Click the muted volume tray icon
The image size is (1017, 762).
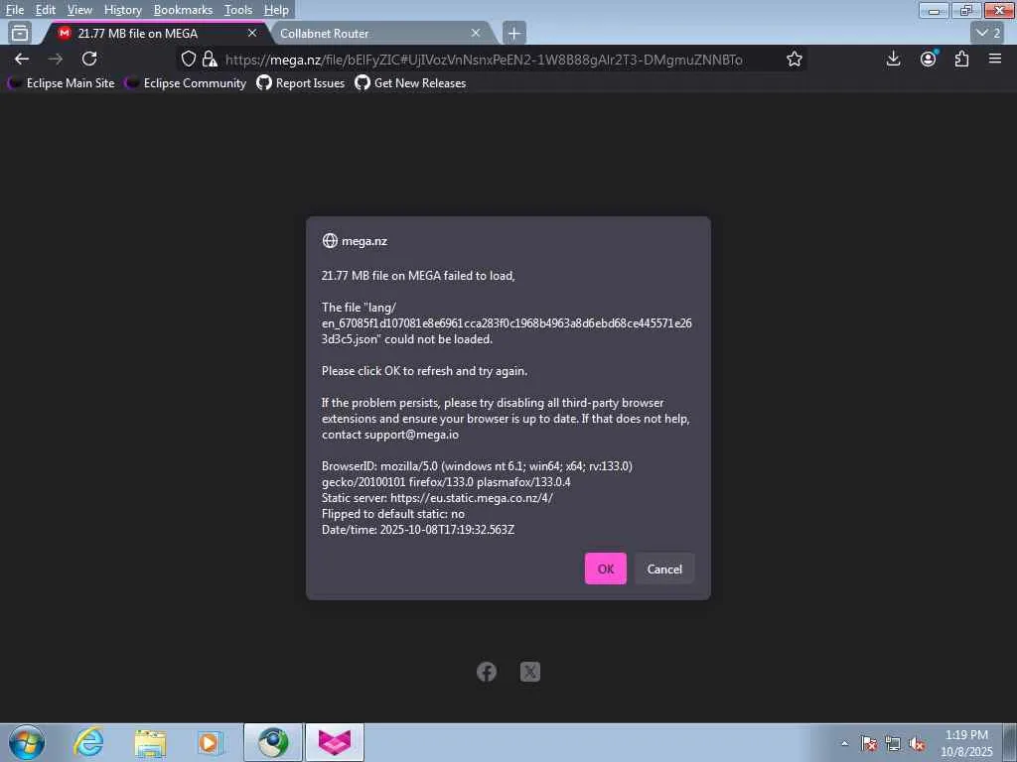[917, 743]
